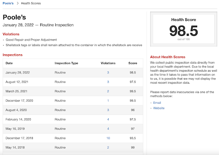219x155 pixels.
Task: Open violations count for January 28, 2022
Action: point(108,73)
